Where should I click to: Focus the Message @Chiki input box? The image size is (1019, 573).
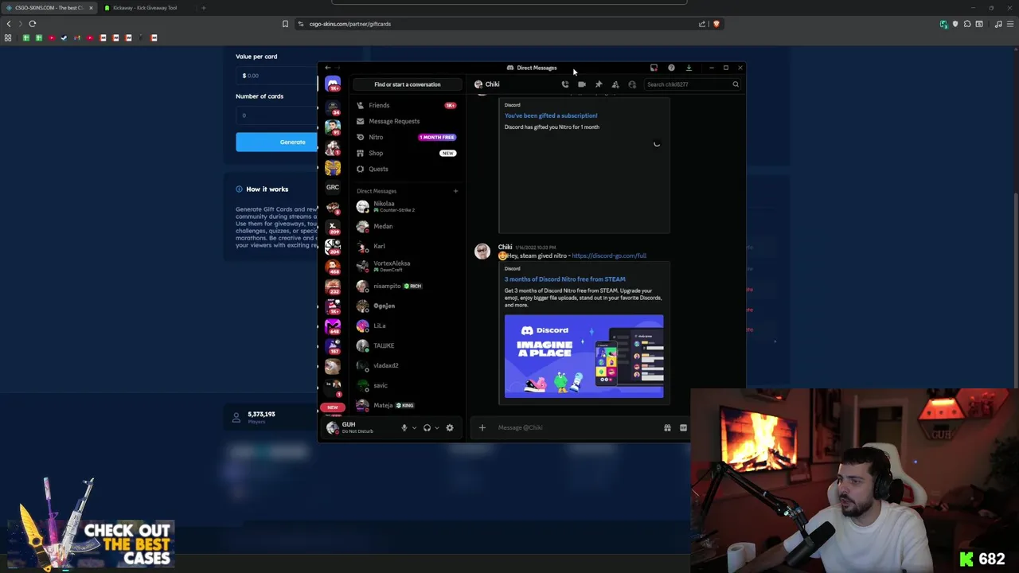coord(577,428)
